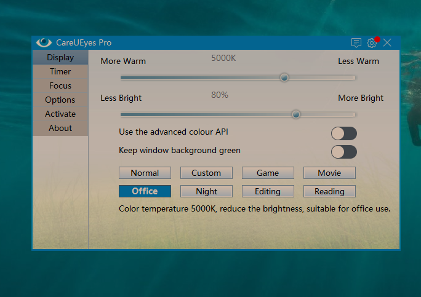Click the highlighted Office preset
Viewport: 421px width, 297px height.
click(x=145, y=191)
